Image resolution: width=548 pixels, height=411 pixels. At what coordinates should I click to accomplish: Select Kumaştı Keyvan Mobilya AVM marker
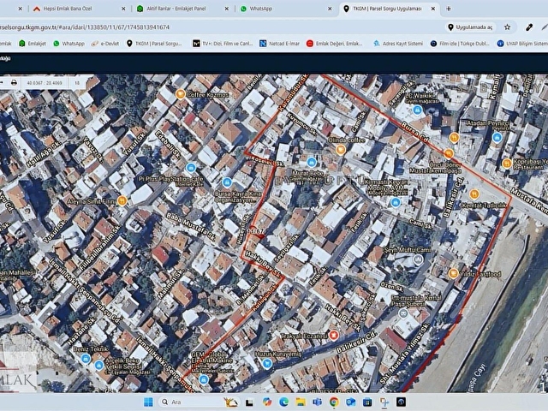tap(396, 202)
